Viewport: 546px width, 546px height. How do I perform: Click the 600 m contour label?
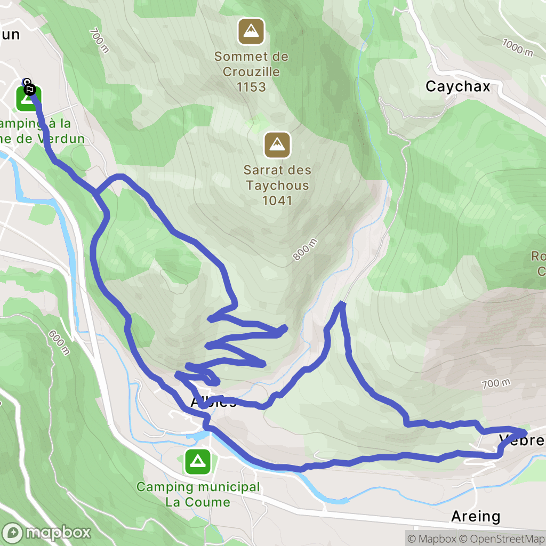point(59,342)
